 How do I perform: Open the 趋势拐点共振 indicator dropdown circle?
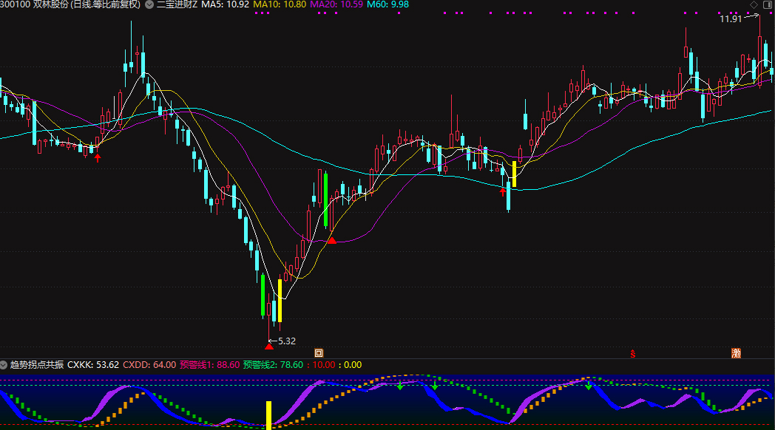click(x=4, y=365)
